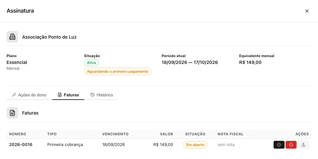Screen dimensions: 318x159
Task: Open the Ações do dono tab
Action: click(29, 95)
